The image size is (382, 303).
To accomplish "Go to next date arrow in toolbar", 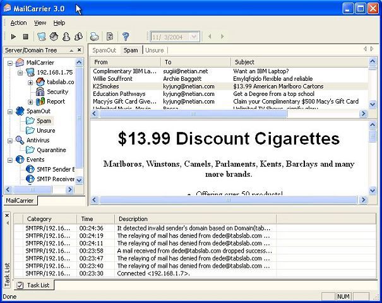I will (222, 37).
